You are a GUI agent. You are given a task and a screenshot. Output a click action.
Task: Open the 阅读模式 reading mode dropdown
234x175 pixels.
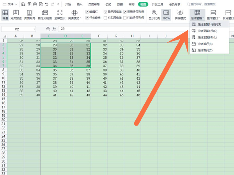(75, 18)
